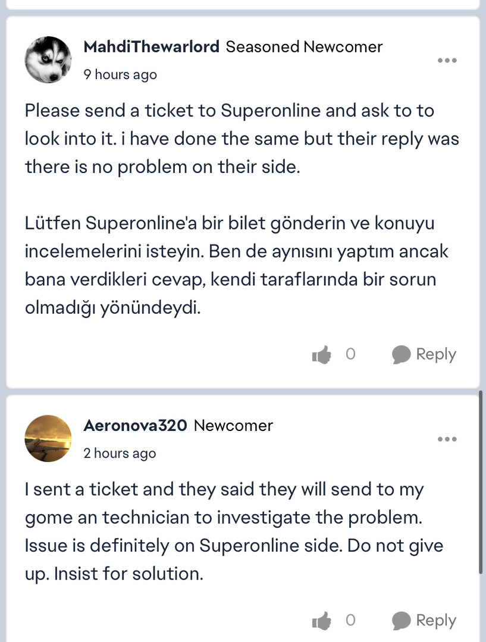Visit MahdiThewarlord's profile via username
This screenshot has width=486, height=642.
tap(151, 46)
